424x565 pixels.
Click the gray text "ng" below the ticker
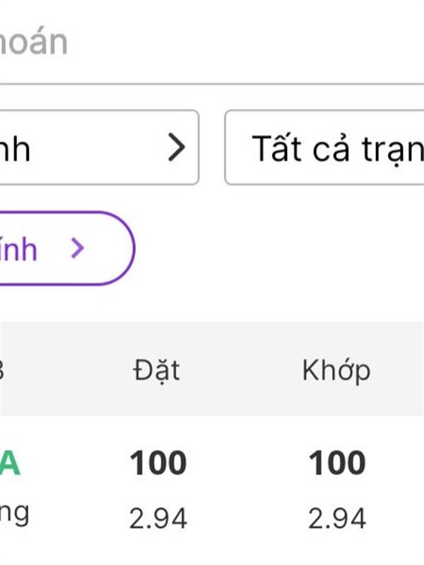coord(14,514)
